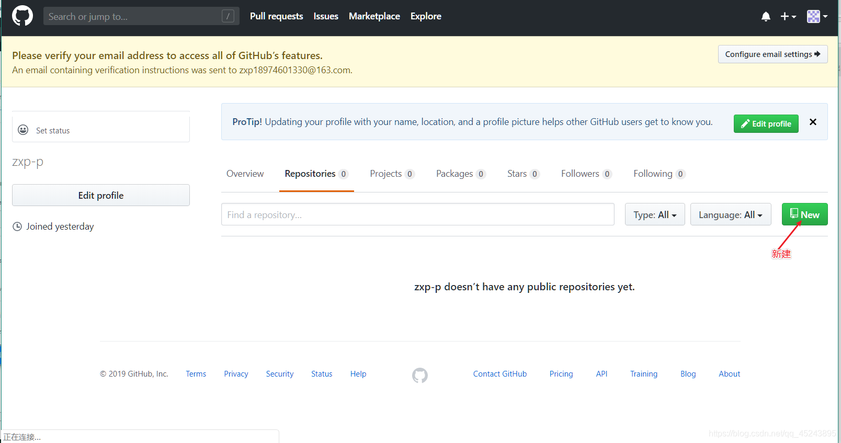Click the slash shortcut hint in the search bar
This screenshot has width=841, height=443.
(228, 16)
